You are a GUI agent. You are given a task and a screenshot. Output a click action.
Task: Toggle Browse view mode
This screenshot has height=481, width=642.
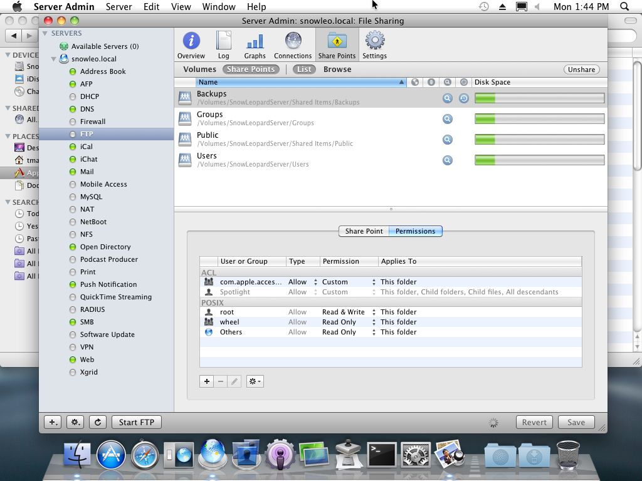[337, 69]
